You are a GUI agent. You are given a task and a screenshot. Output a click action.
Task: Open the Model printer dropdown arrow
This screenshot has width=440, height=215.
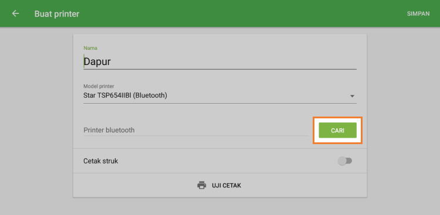(352, 96)
